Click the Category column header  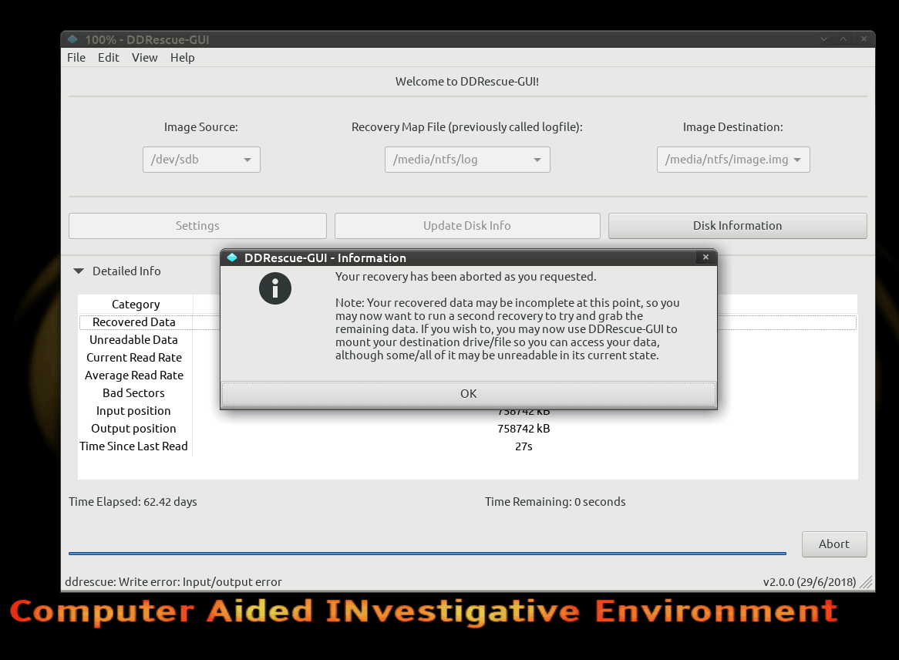pyautogui.click(x=136, y=304)
